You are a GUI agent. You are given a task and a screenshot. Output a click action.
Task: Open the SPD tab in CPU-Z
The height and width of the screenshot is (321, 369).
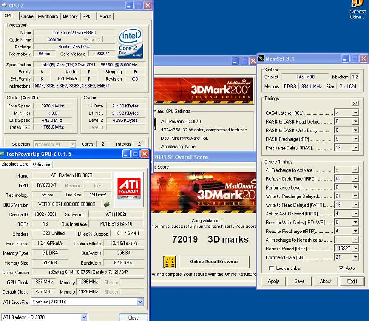[x=87, y=16]
